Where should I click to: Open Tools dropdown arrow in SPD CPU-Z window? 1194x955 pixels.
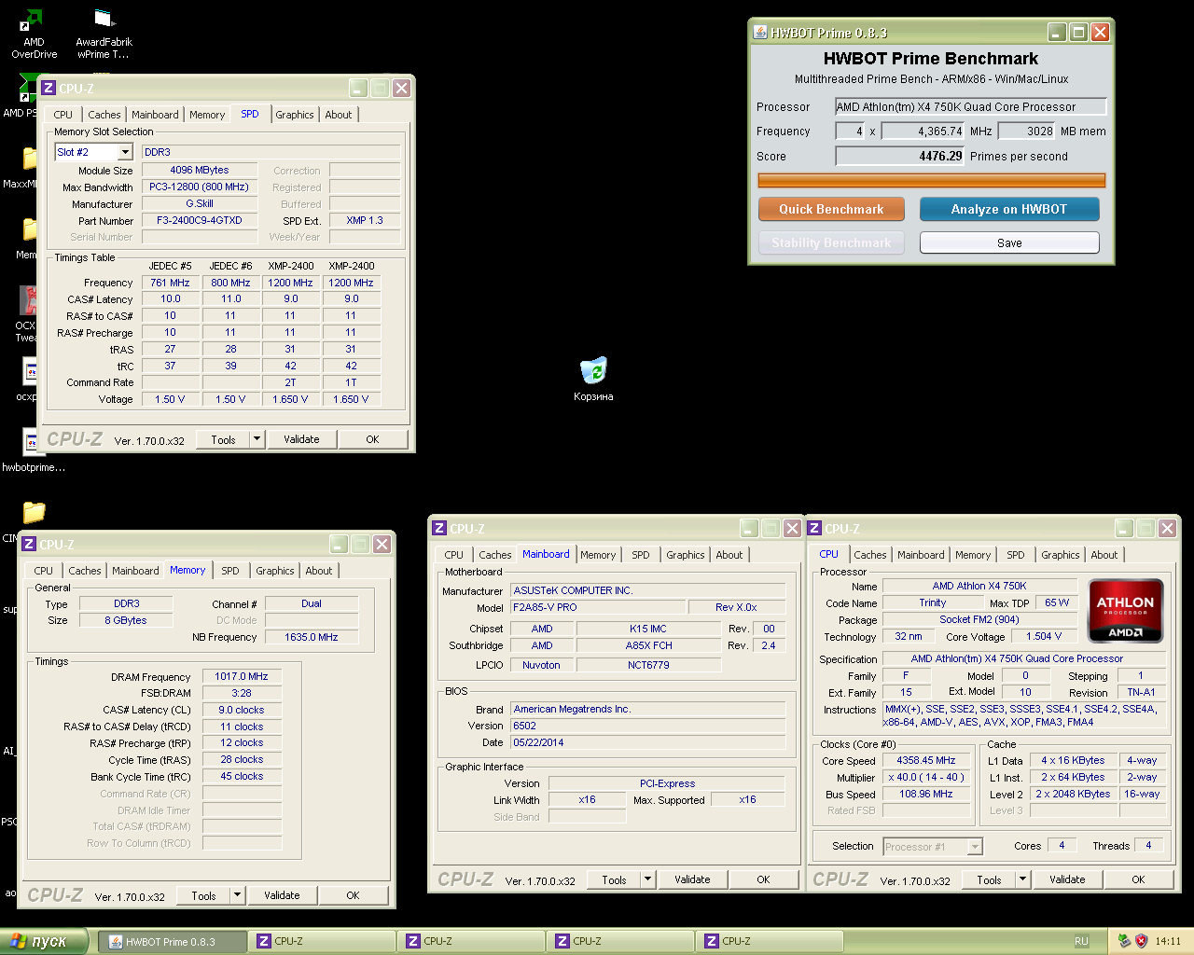point(257,439)
